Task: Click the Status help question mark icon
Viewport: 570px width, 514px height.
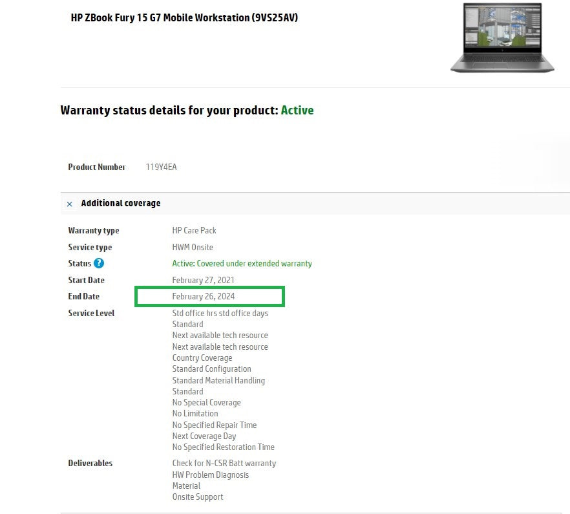Action: [98, 263]
